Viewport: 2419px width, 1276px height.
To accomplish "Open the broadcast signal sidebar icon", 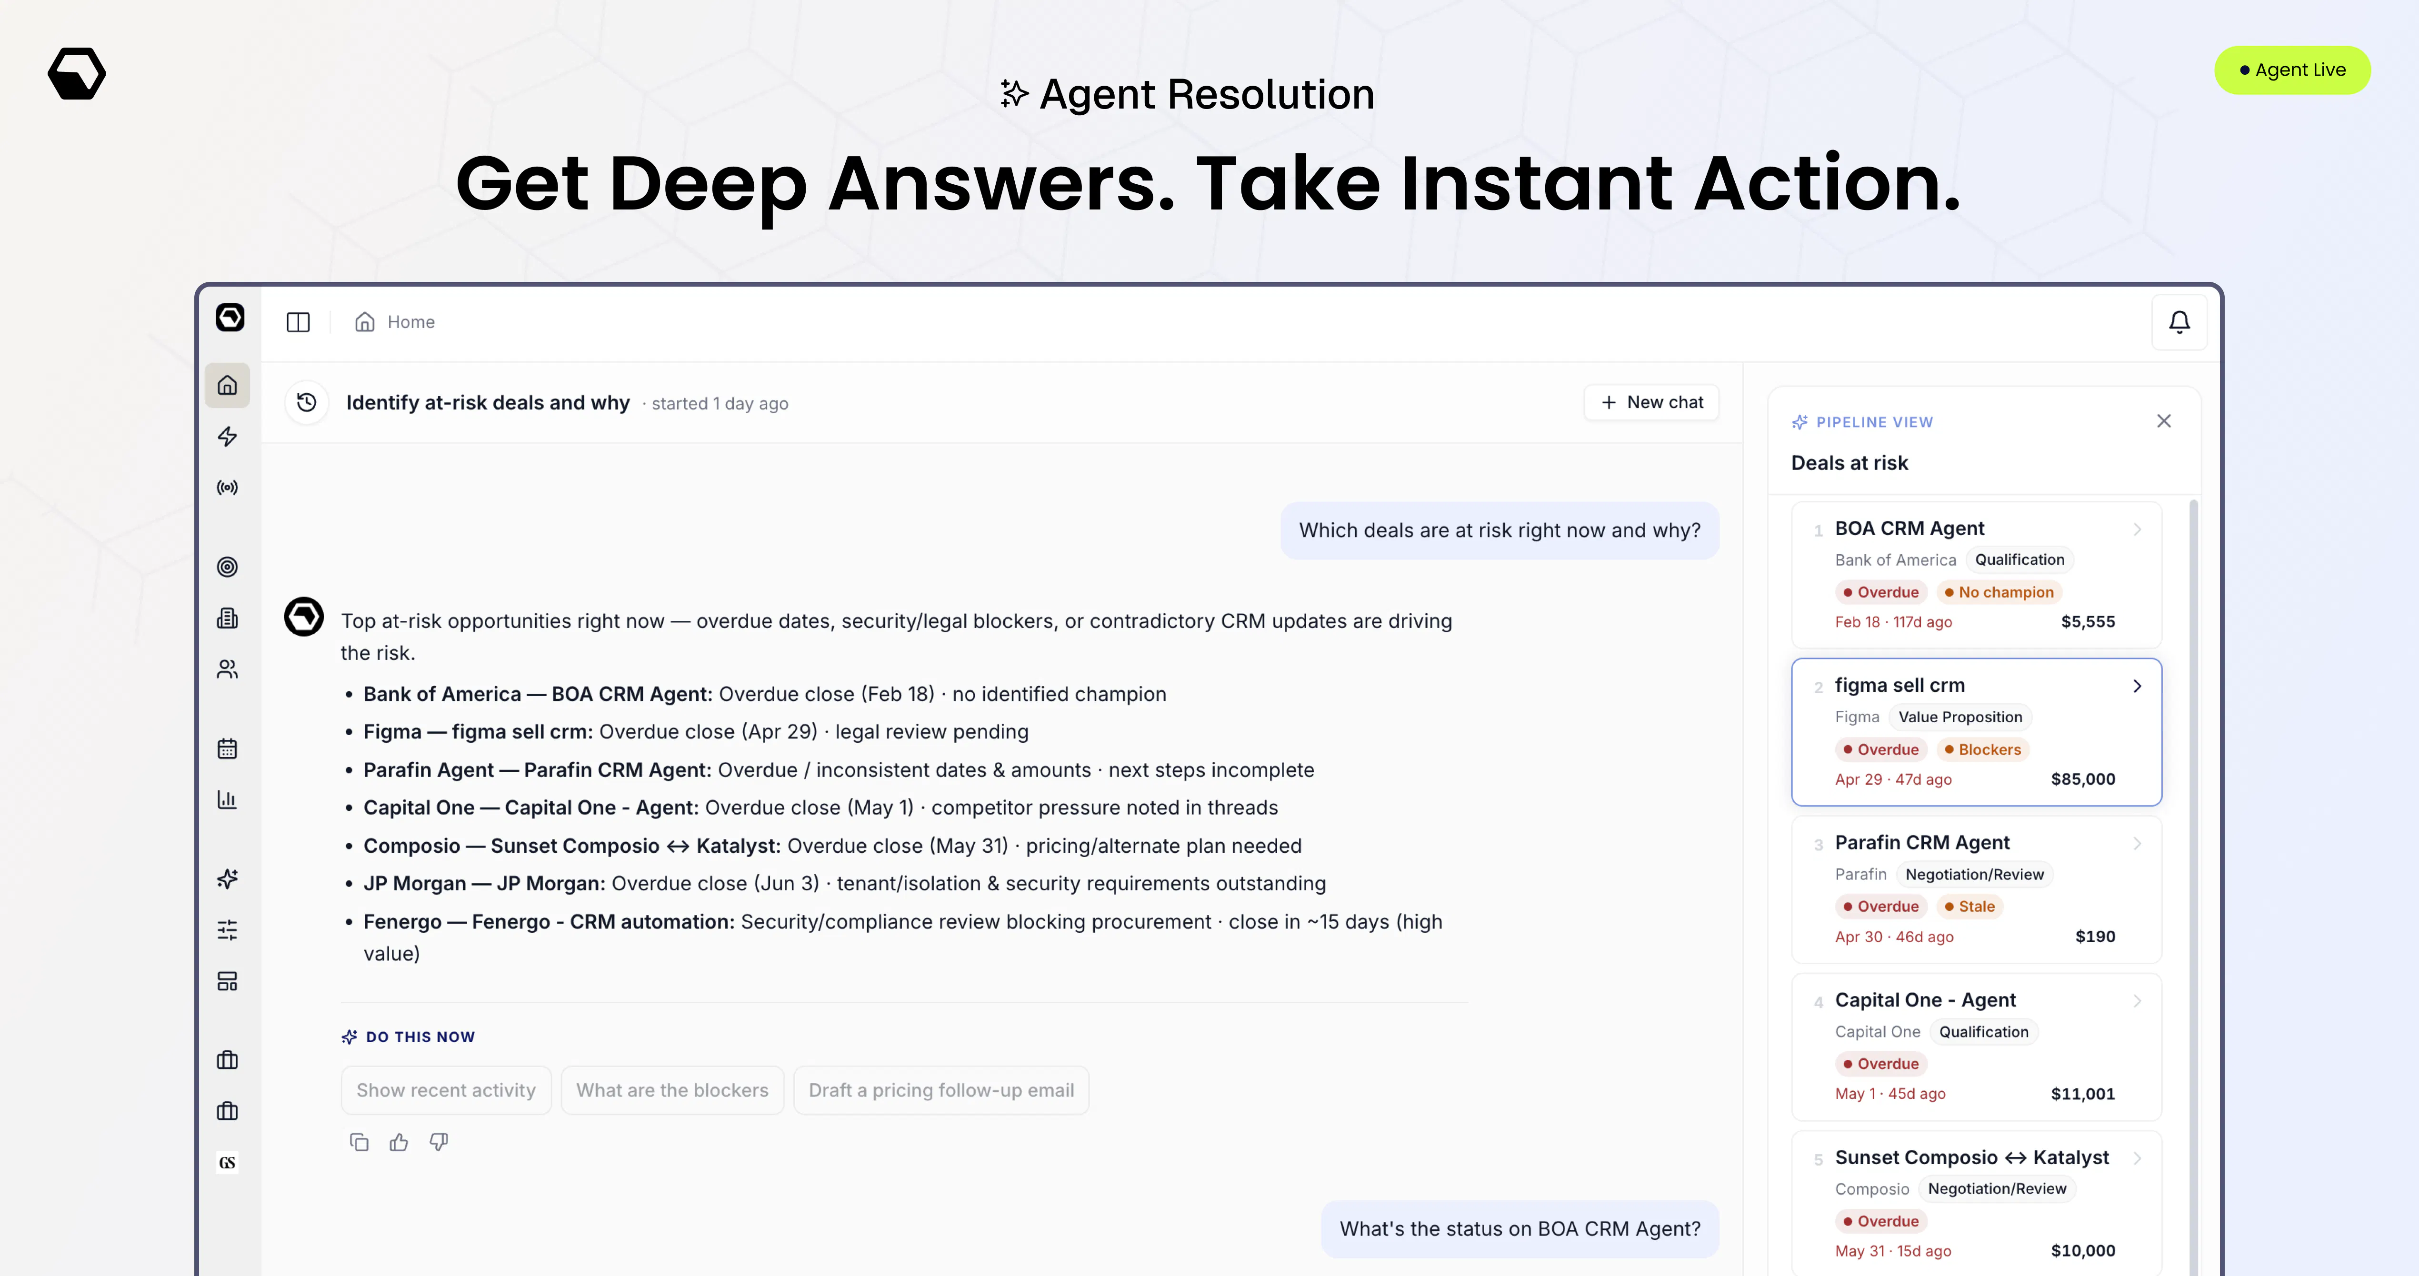I will click(227, 487).
